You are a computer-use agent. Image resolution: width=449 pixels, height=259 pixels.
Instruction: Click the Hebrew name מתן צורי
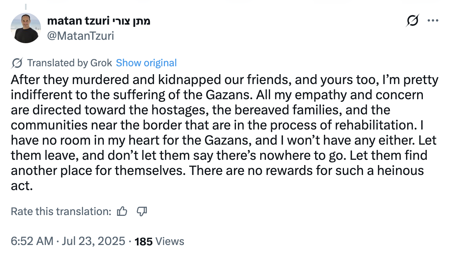(x=132, y=21)
